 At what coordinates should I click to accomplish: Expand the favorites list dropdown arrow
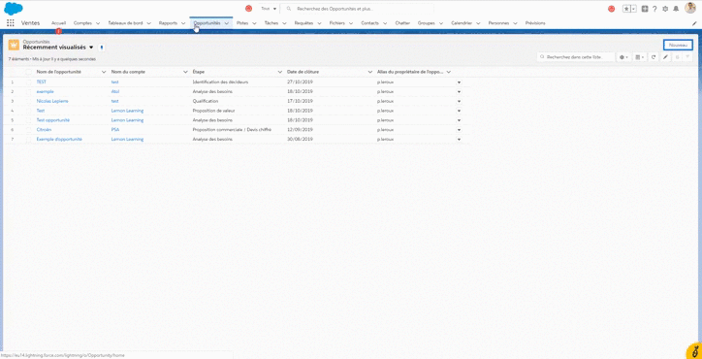(633, 9)
